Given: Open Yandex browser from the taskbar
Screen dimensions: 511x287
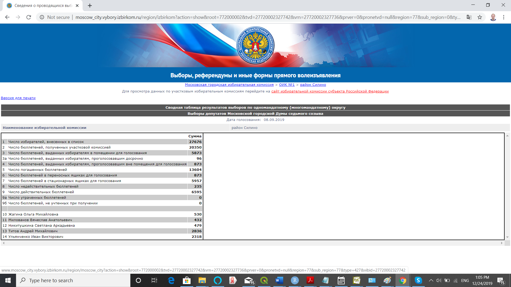Looking at the screenshot, I should (x=233, y=280).
